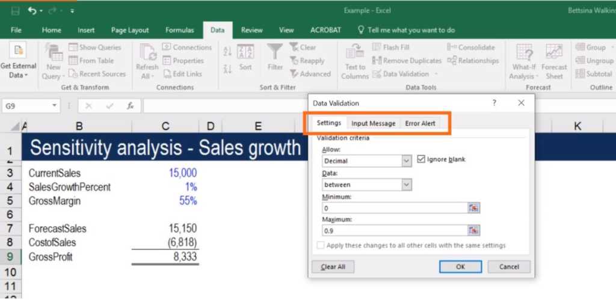Click Cancel in Data Validation dialog

tap(509, 267)
